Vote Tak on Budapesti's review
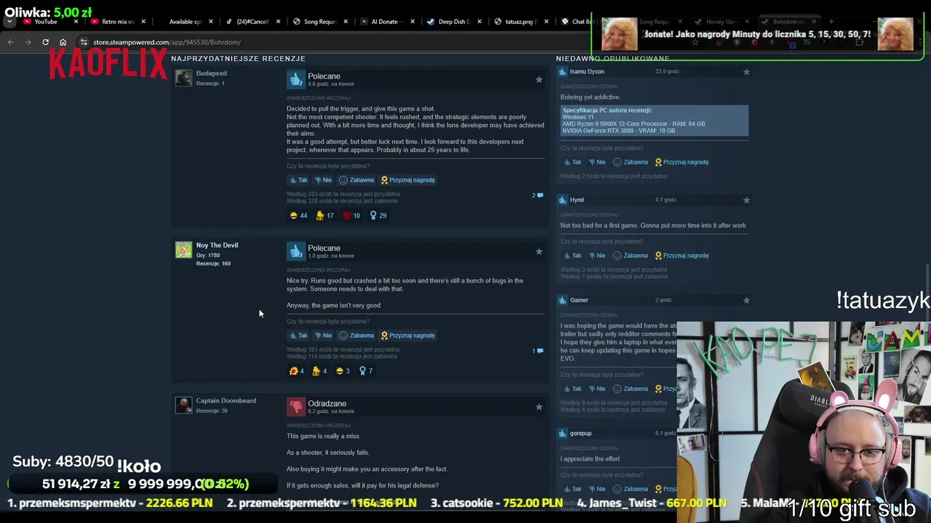Image resolution: width=931 pixels, height=523 pixels. tap(299, 180)
